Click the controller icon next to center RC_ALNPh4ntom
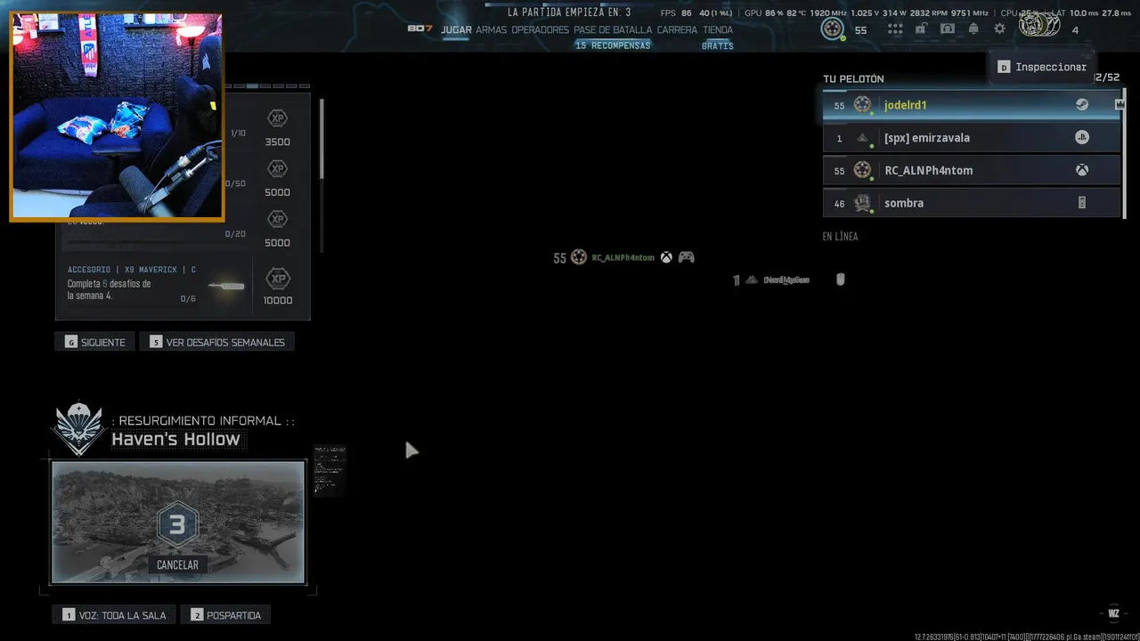 click(x=686, y=257)
